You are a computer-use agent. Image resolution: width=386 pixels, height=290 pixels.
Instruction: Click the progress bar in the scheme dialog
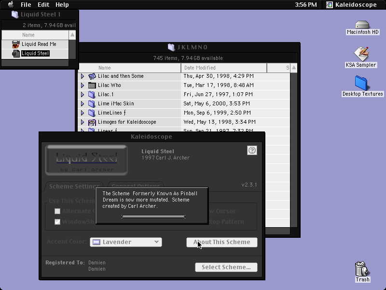[x=153, y=217]
